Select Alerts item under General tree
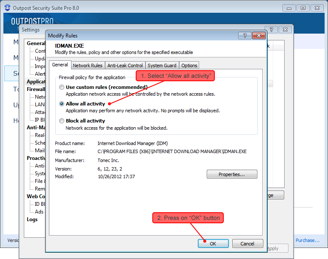 coord(40,74)
